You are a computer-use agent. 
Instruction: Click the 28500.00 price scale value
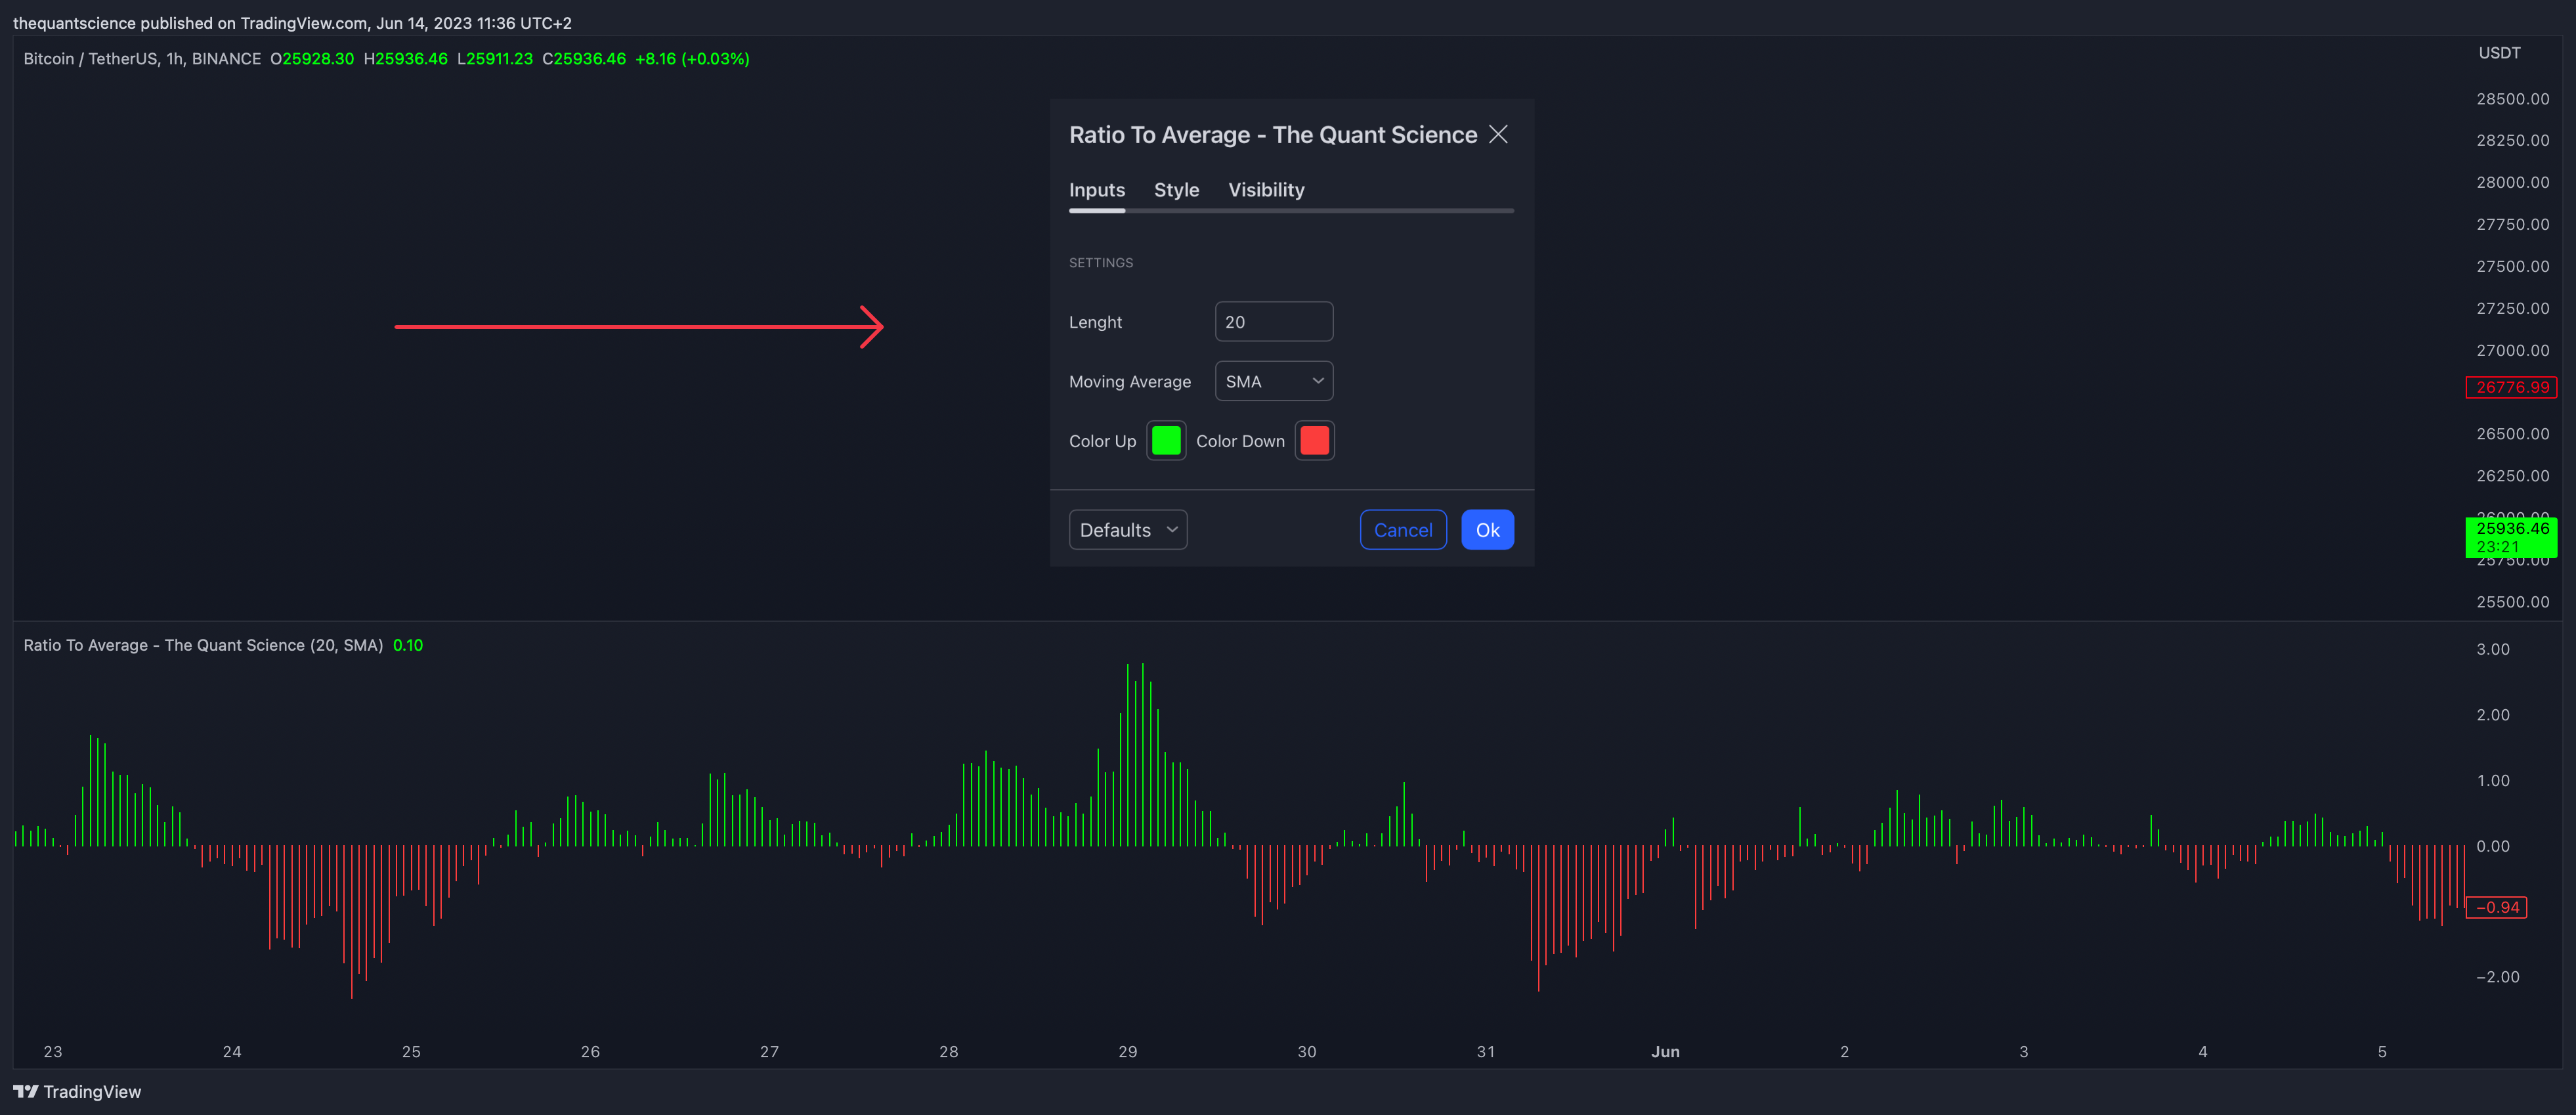click(2512, 99)
